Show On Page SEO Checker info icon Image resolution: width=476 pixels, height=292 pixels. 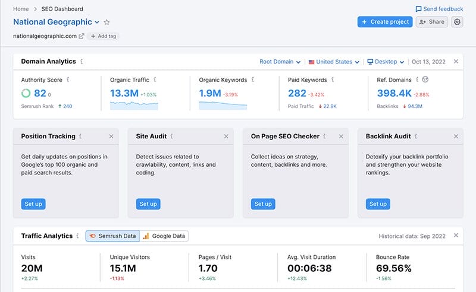(x=324, y=137)
